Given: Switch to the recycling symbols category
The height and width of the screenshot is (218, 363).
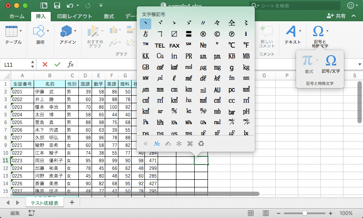Looking at the screenshot, I should pyautogui.click(x=201, y=143).
